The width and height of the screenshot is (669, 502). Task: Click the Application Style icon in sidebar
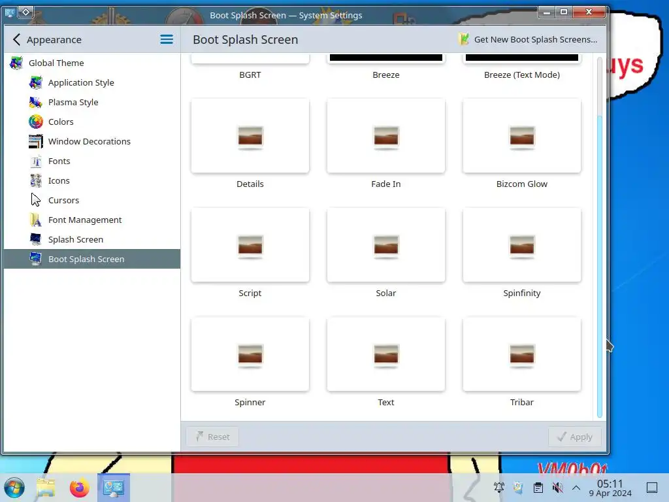pos(36,82)
